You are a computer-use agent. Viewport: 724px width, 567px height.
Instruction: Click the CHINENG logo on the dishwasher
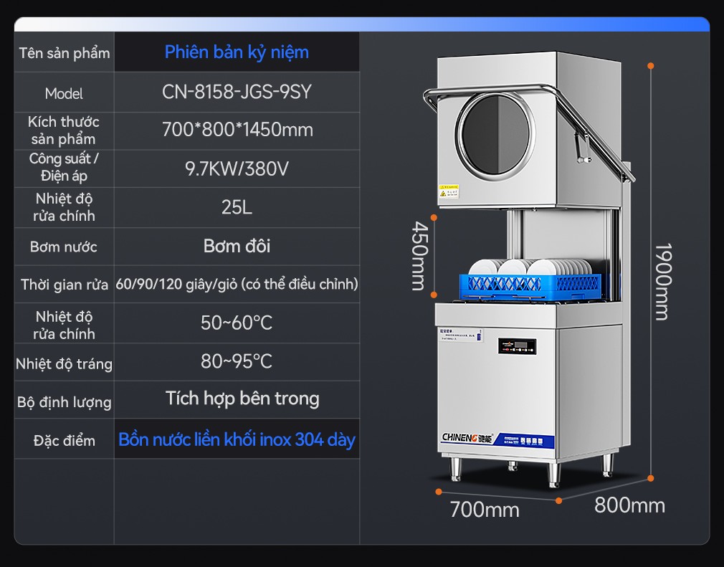click(467, 437)
